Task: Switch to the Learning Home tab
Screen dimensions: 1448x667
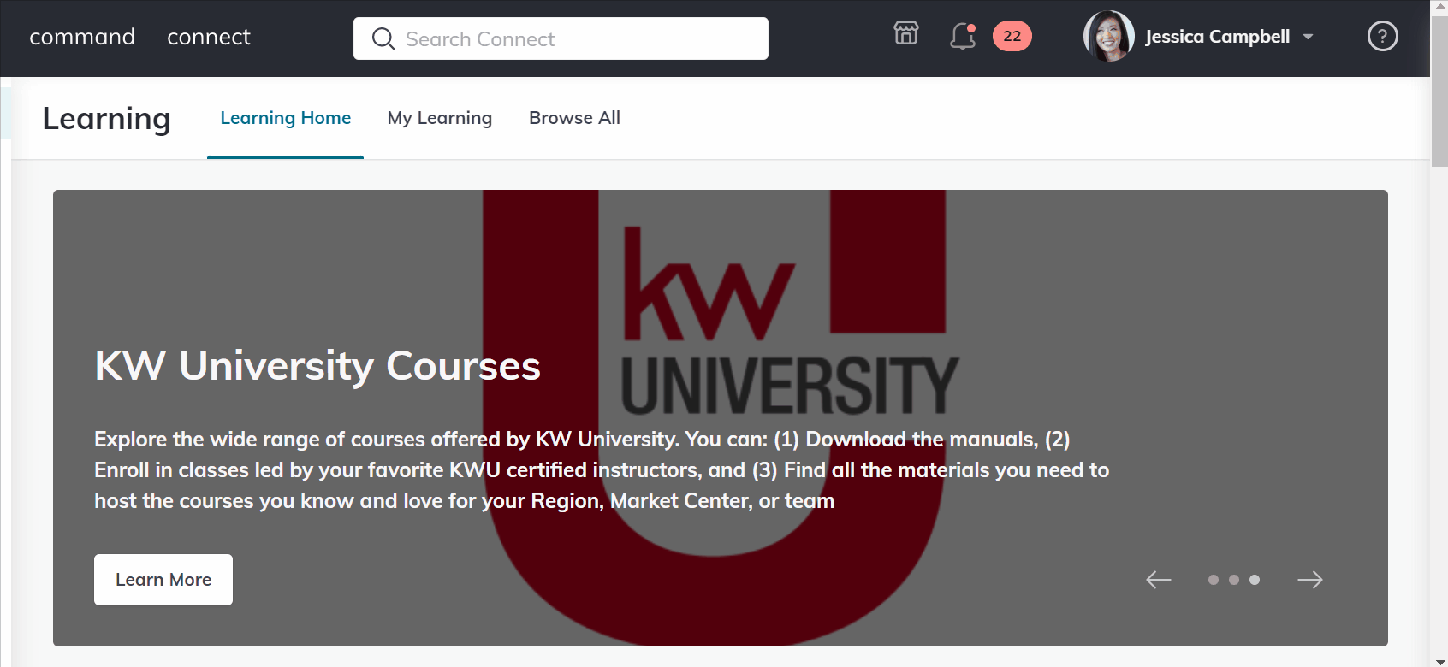Action: pyautogui.click(x=286, y=118)
